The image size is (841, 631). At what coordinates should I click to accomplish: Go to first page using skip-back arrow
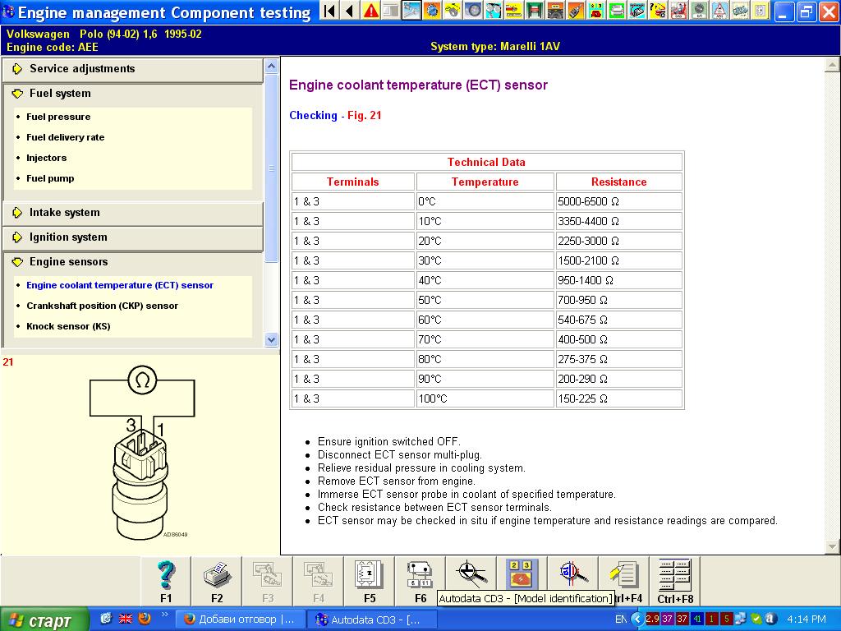click(x=329, y=11)
